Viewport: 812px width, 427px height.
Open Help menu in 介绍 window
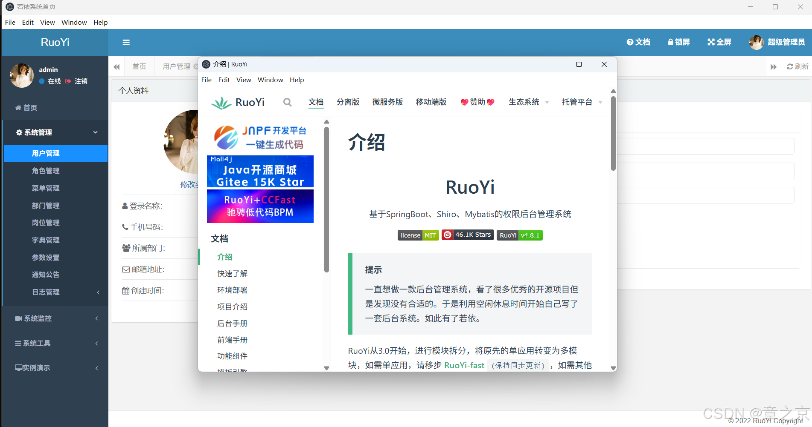[x=297, y=80]
